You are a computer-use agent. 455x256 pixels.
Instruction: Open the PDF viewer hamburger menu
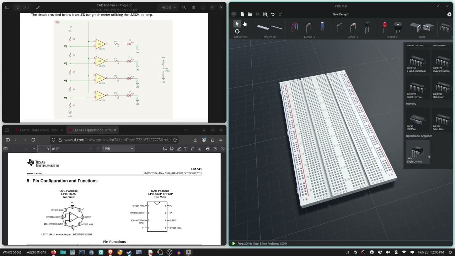pos(193,7)
